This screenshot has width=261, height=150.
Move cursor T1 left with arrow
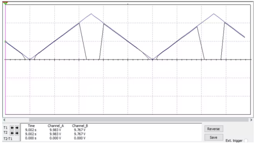(x=12, y=128)
